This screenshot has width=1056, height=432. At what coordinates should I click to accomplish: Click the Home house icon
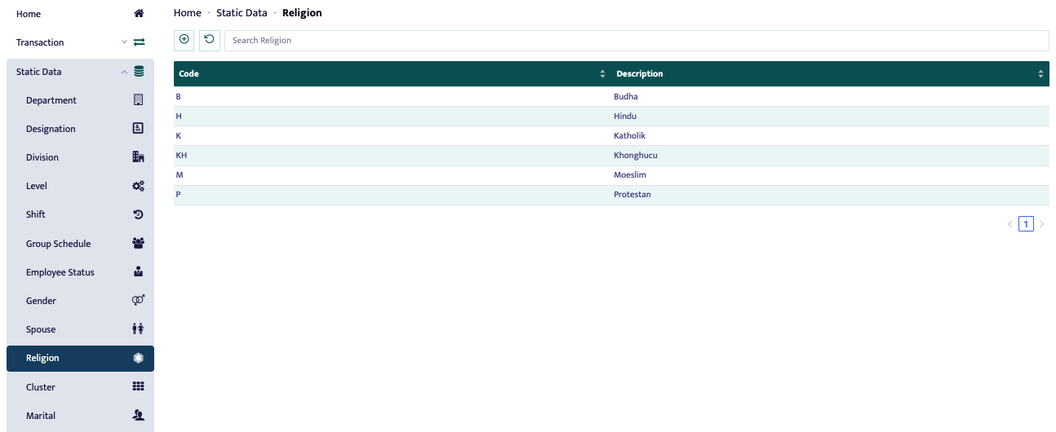[138, 14]
